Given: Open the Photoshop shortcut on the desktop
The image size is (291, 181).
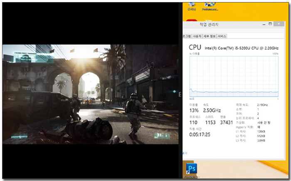Looking at the screenshot, I should pyautogui.click(x=192, y=171).
